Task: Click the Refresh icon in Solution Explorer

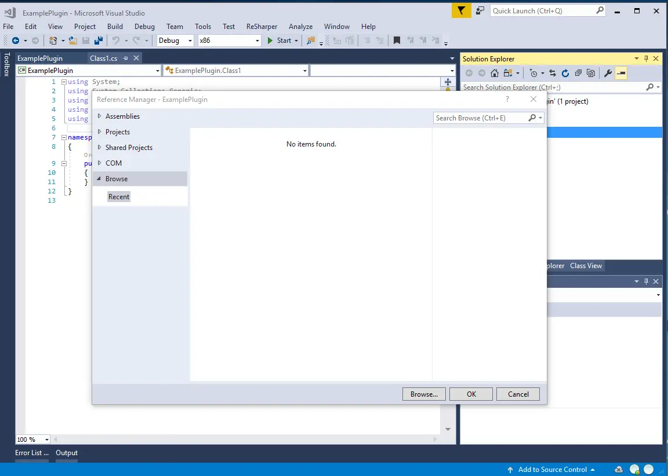Action: pos(565,73)
